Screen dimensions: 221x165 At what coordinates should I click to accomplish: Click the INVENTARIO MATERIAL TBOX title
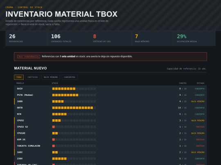point(61,14)
